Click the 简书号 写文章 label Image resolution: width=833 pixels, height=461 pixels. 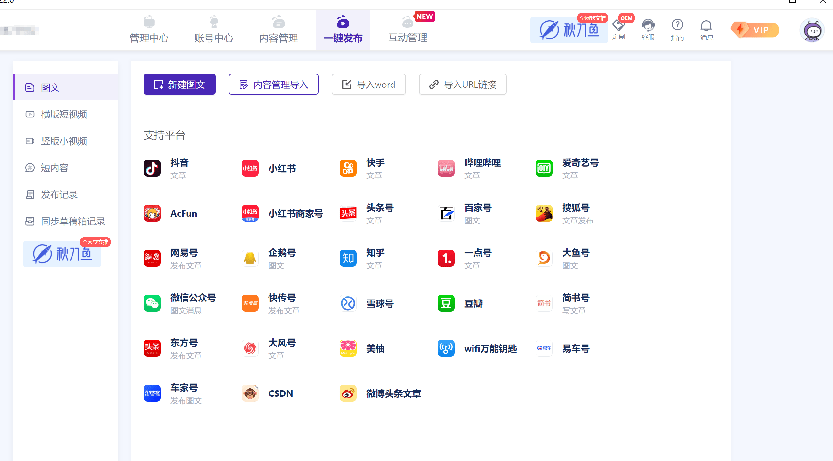click(x=574, y=311)
